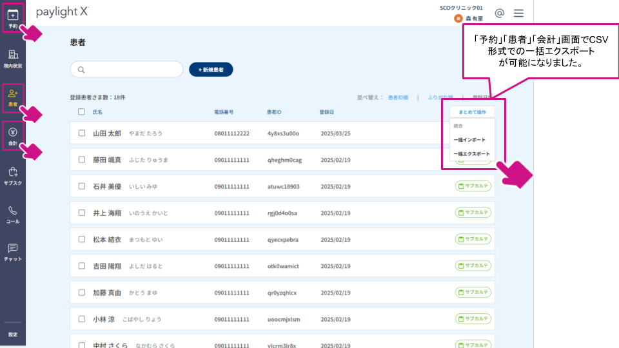Check the box for 石井 美優
619x348 pixels.
pyautogui.click(x=82, y=186)
